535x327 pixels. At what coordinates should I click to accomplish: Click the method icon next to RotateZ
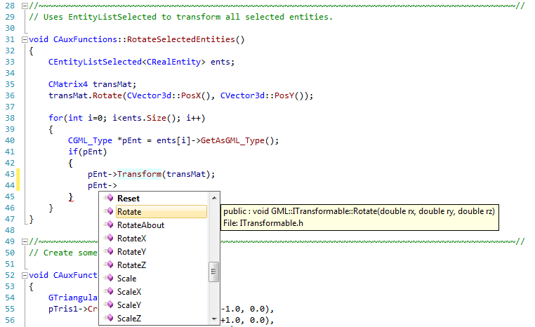109,265
